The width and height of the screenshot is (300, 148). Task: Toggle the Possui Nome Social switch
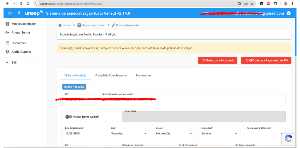pos(69,117)
